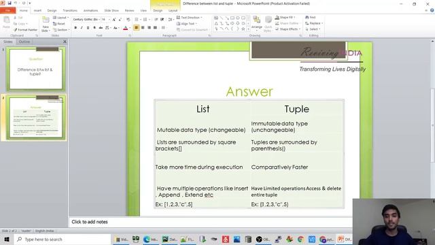Image resolution: width=435 pixels, height=245 pixels.
Task: Open the Select dropdown in Editing
Action: [x=313, y=29]
